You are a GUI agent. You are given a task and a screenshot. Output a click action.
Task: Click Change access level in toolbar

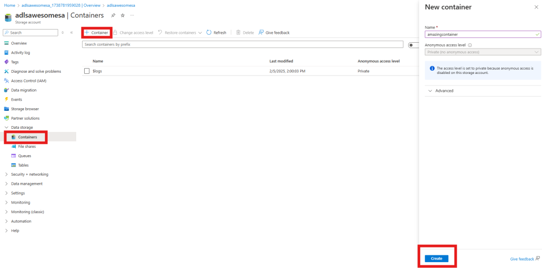click(133, 33)
